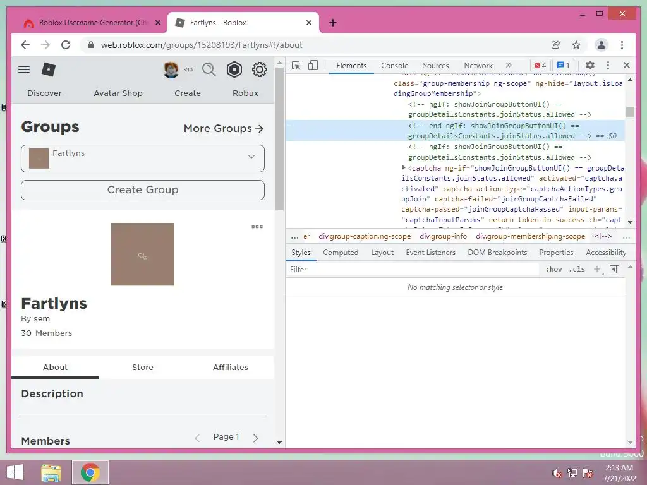Click the Fartlyns group thumbnail image
This screenshot has width=647, height=485.
pyautogui.click(x=143, y=254)
